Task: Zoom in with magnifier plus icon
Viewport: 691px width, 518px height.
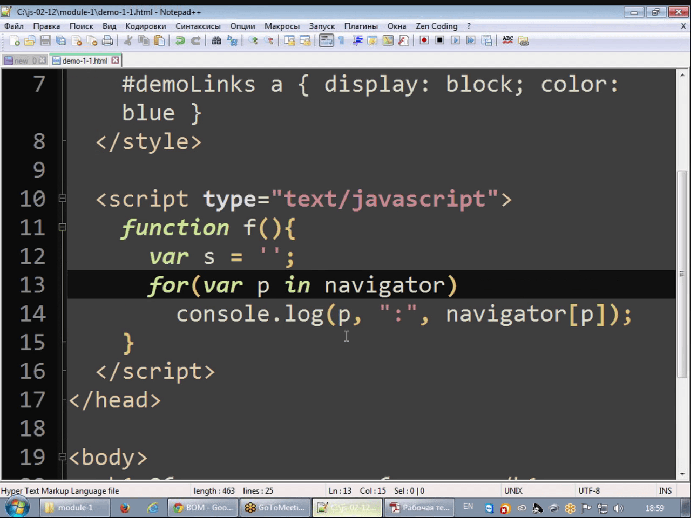Action: coord(252,40)
